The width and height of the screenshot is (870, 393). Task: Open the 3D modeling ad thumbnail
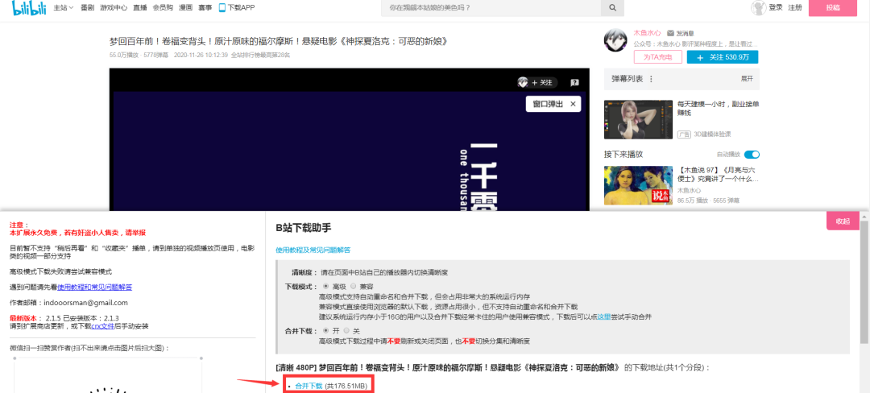coord(637,119)
